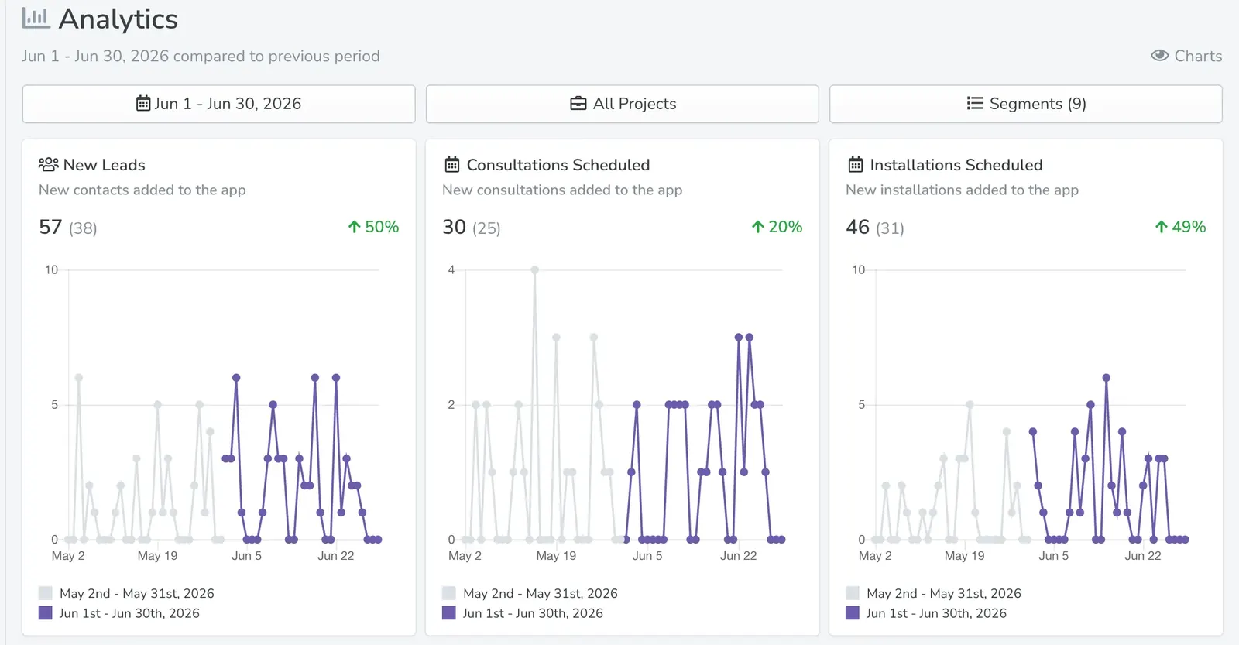1239x645 pixels.
Task: Click the 57 total in New Leads
Action: 50,227
